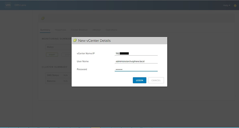Focus the vCenter Name/IP field

pos(136,54)
